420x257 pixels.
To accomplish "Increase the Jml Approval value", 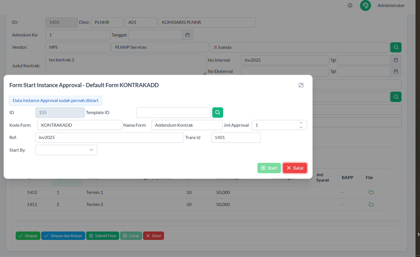I will click(301, 123).
